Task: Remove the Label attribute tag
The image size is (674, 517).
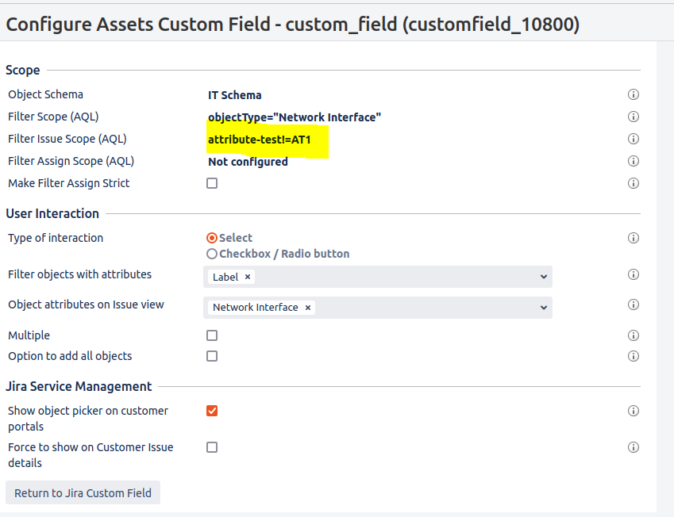Action: pos(248,277)
